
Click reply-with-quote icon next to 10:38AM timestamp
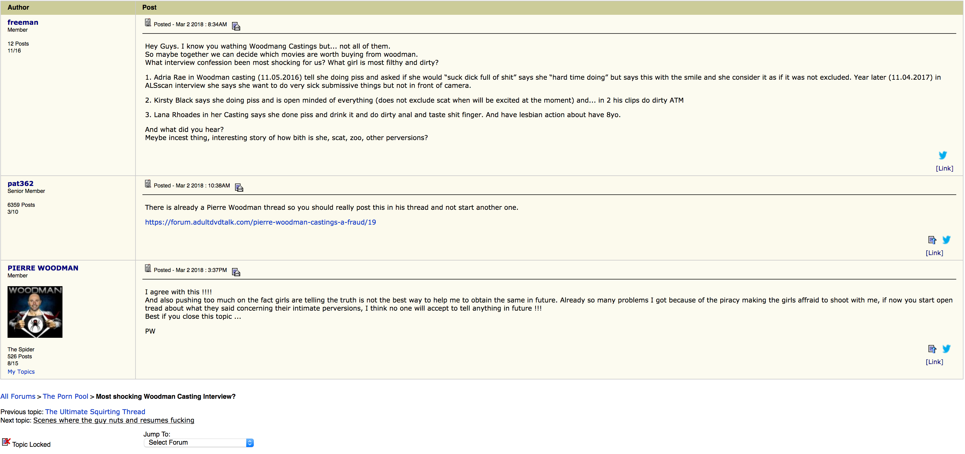239,187
